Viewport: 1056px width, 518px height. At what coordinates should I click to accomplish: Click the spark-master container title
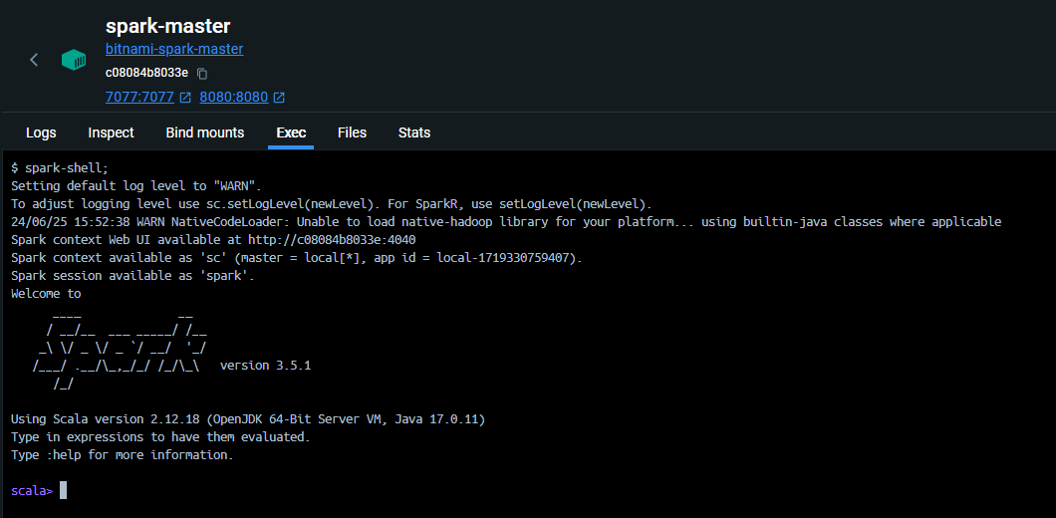[x=167, y=26]
